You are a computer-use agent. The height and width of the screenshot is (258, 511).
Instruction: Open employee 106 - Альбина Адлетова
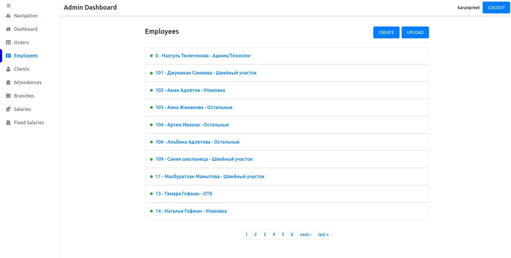tap(197, 142)
